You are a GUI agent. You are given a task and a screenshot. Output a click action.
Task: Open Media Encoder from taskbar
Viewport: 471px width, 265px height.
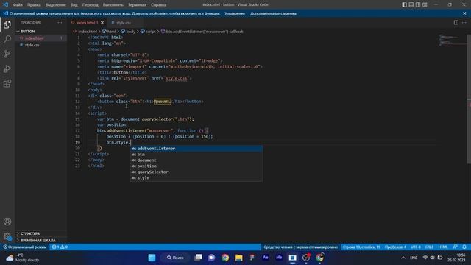pyautogui.click(x=279, y=258)
